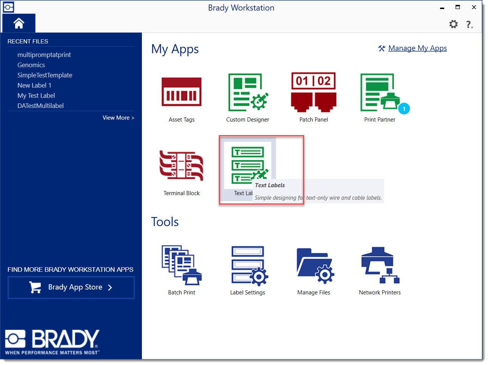Launch the Terminal Block app
488x365 pixels.
[x=182, y=166]
